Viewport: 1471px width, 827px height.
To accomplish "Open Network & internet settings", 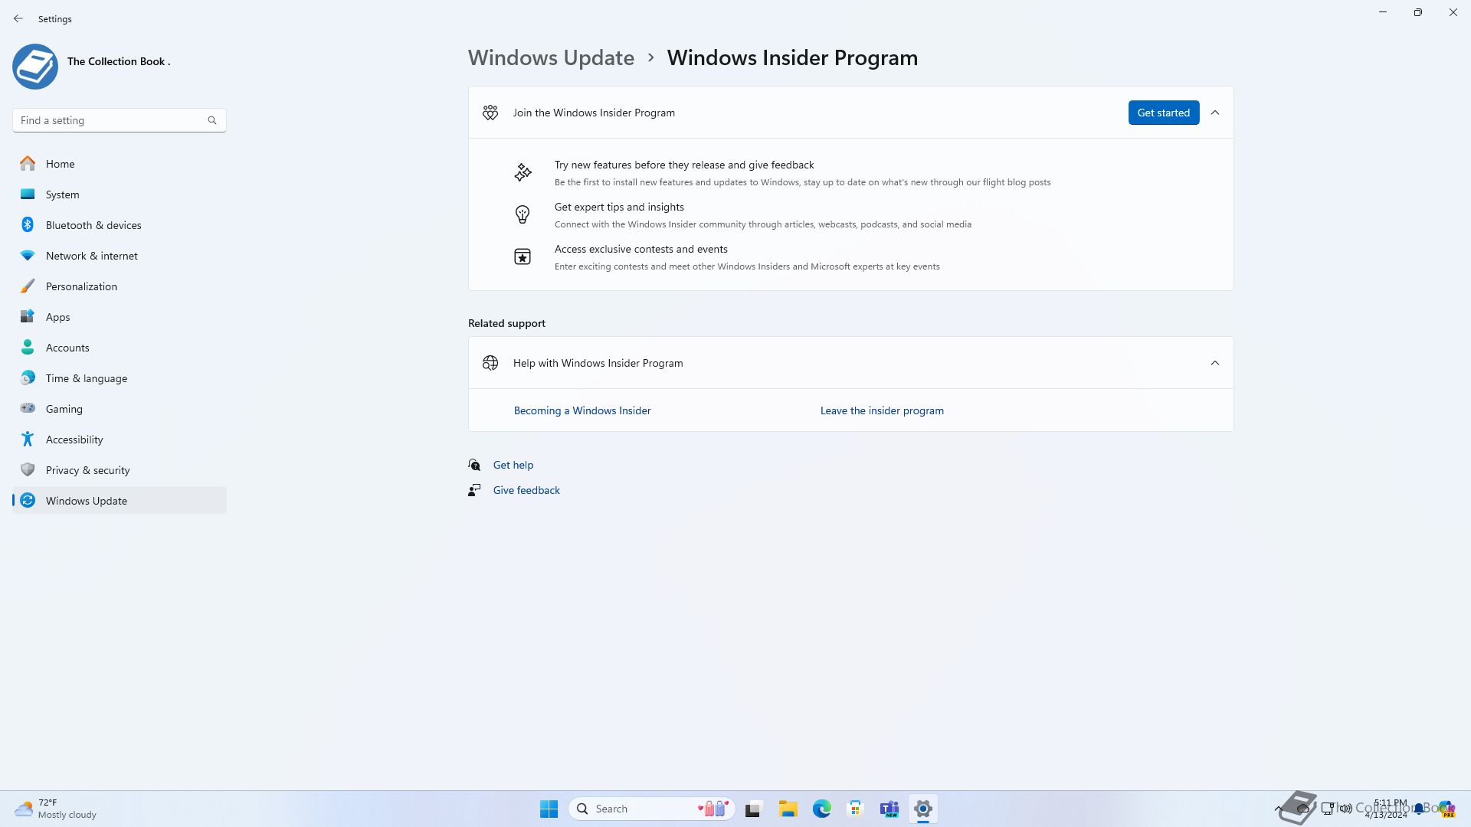I will [x=120, y=256].
